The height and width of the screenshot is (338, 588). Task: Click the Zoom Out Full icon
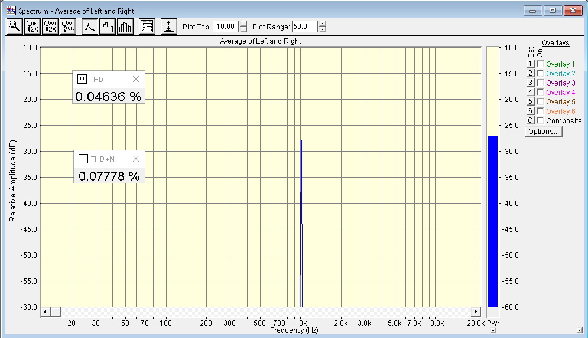(x=67, y=27)
